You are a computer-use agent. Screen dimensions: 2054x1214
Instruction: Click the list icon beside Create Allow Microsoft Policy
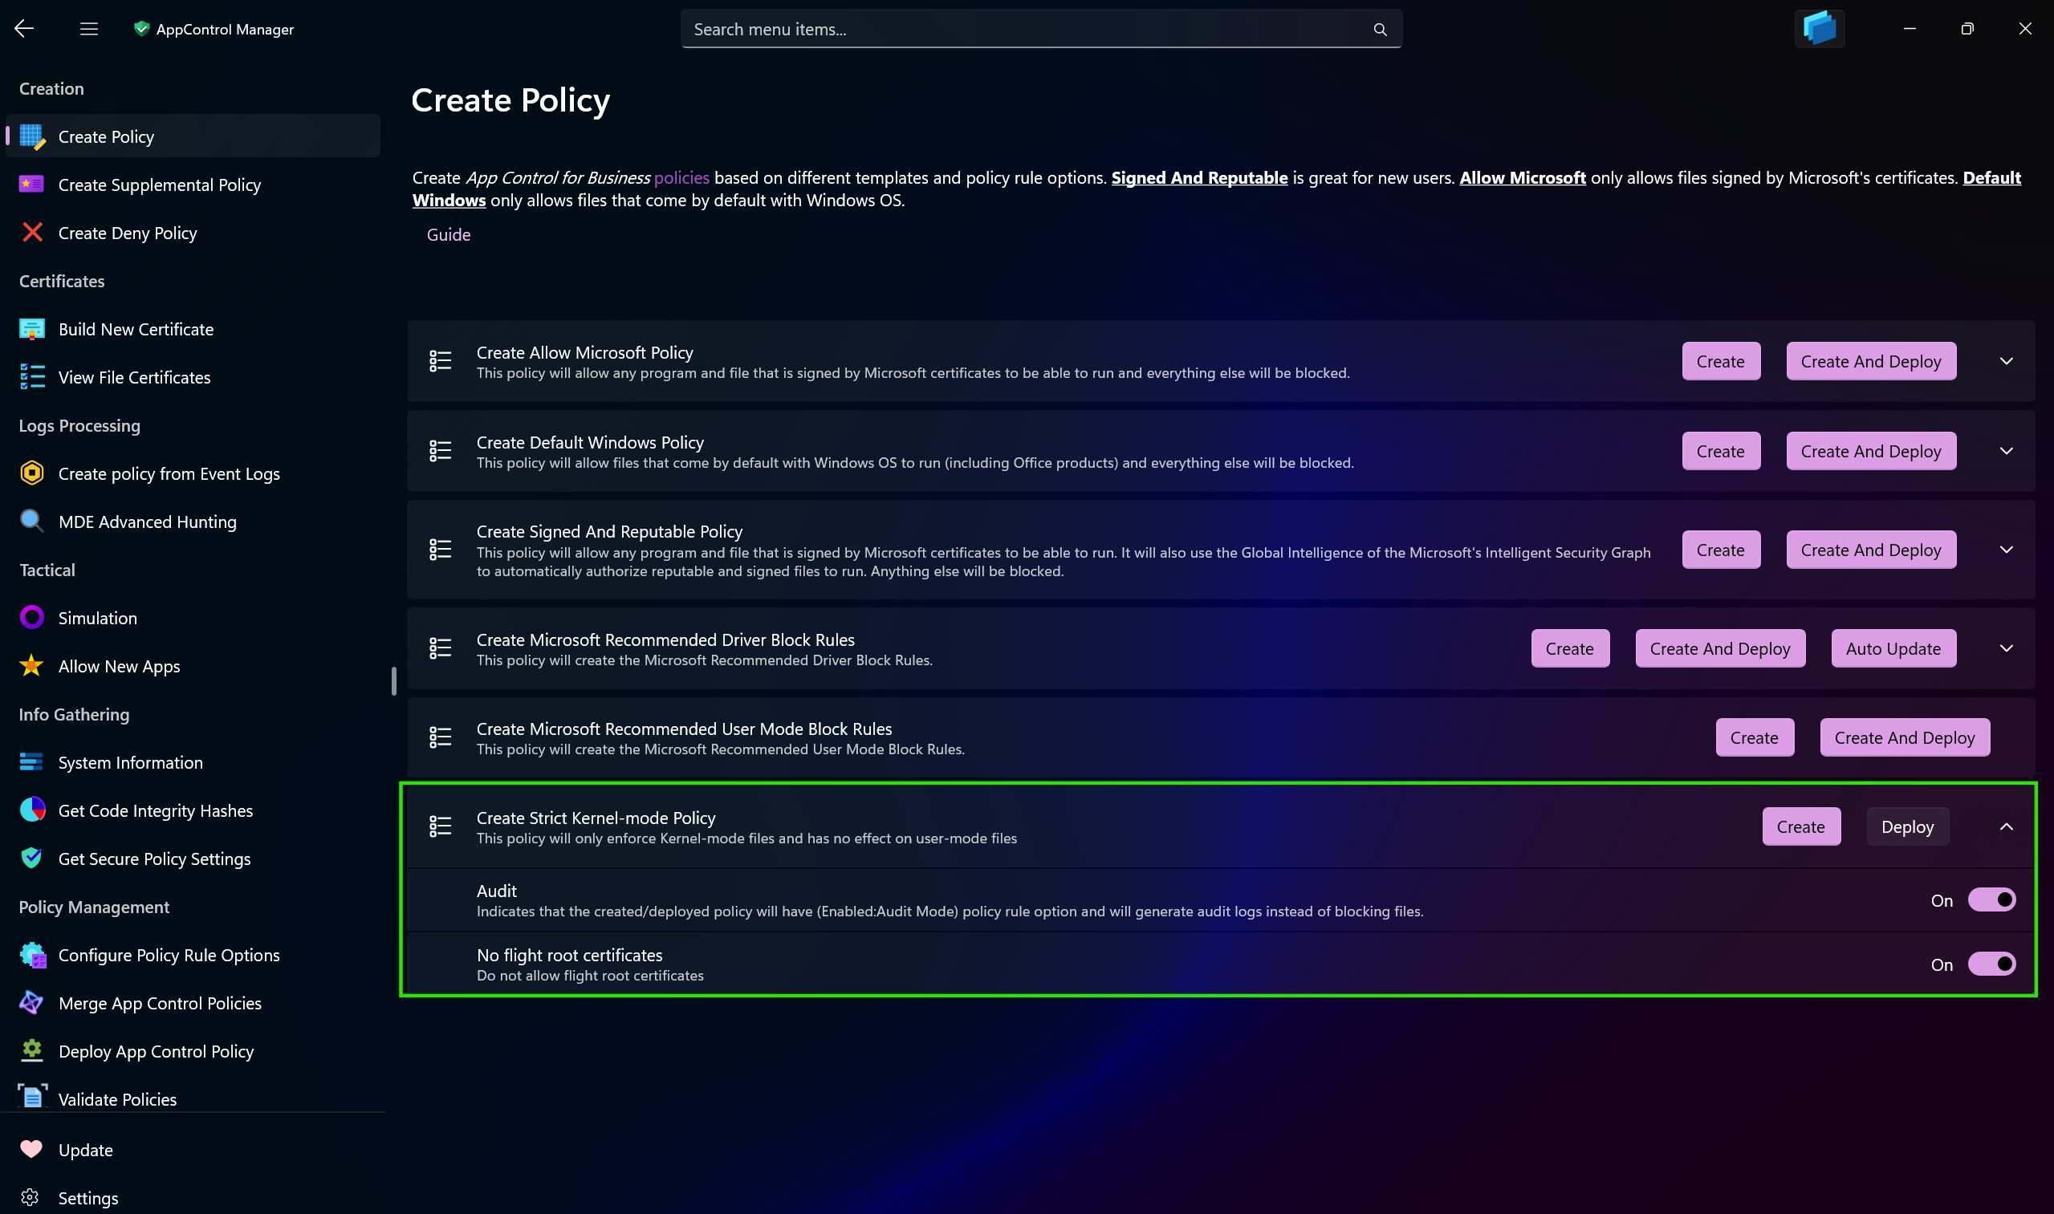[441, 361]
